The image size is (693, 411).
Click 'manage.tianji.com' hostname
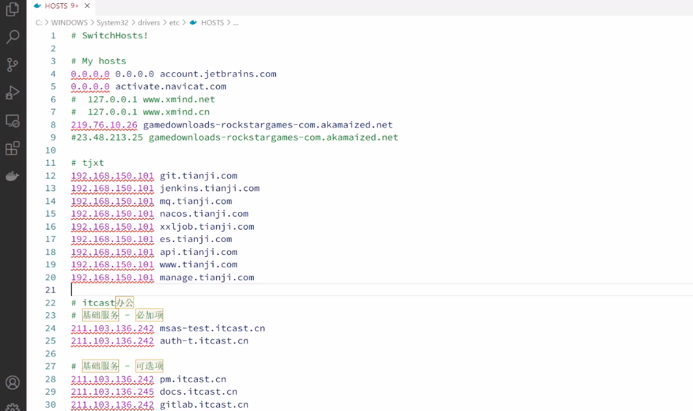click(207, 277)
